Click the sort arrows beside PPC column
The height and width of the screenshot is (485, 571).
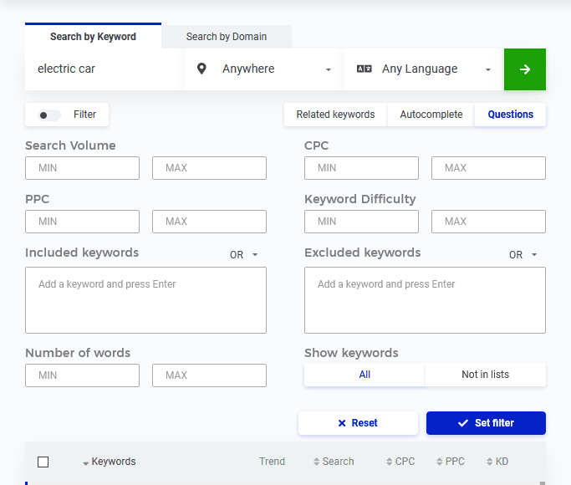pyautogui.click(x=440, y=462)
